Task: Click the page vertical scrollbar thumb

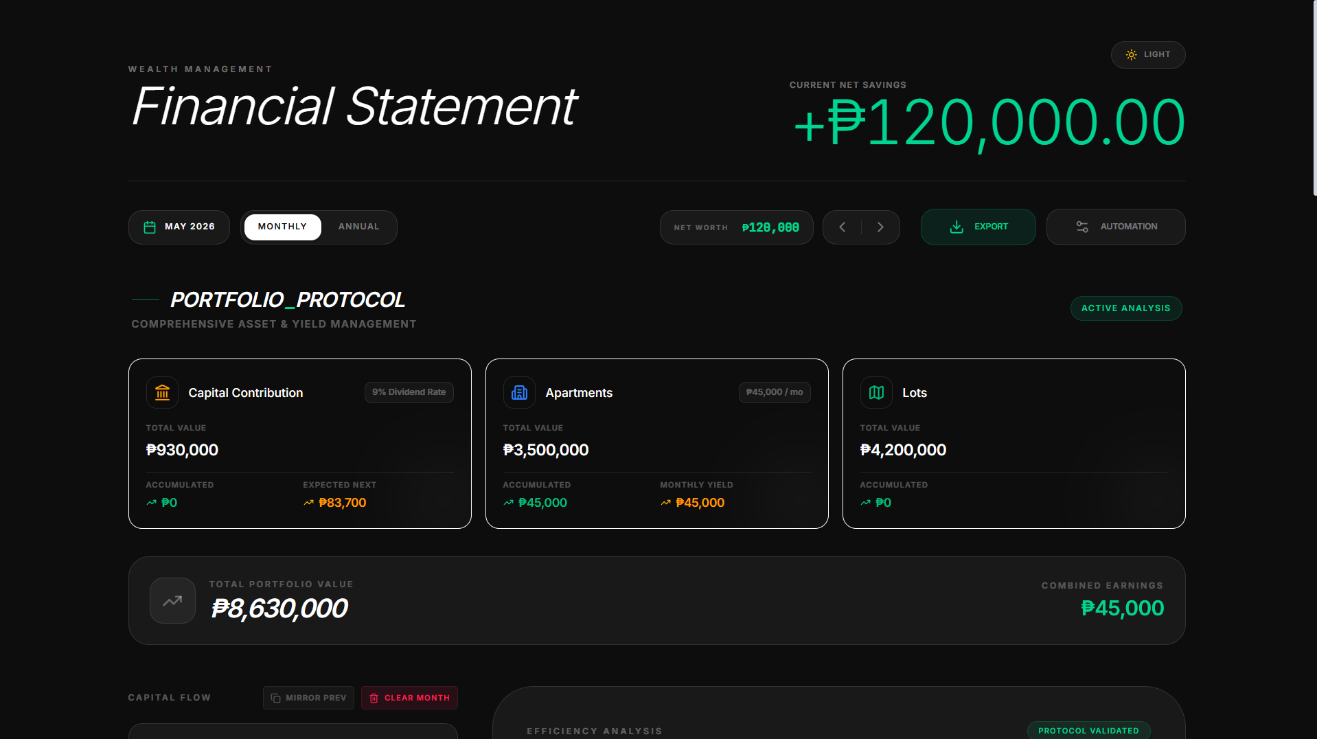Action: [x=1314, y=98]
